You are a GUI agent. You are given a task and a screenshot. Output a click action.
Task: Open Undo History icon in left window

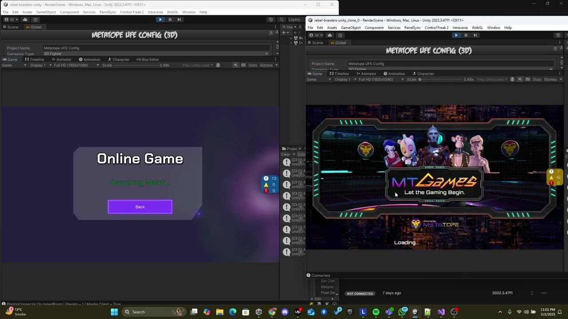coord(271,19)
